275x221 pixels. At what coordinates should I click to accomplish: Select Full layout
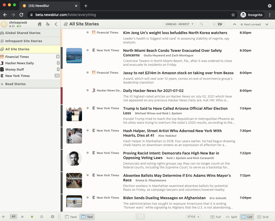[216, 217]
